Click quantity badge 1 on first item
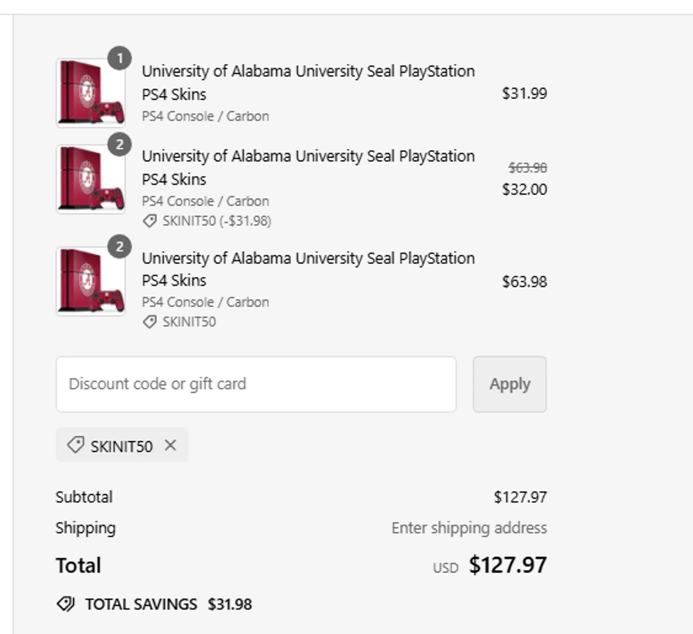 (120, 58)
